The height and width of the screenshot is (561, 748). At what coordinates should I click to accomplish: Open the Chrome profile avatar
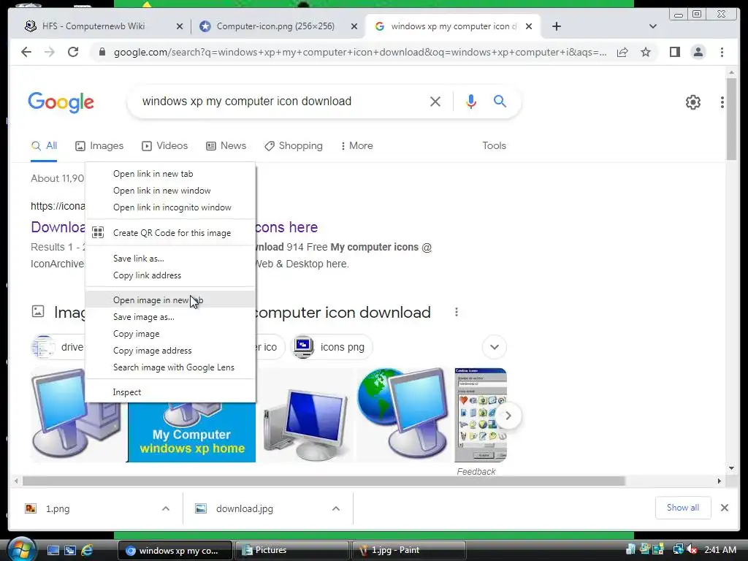698,52
